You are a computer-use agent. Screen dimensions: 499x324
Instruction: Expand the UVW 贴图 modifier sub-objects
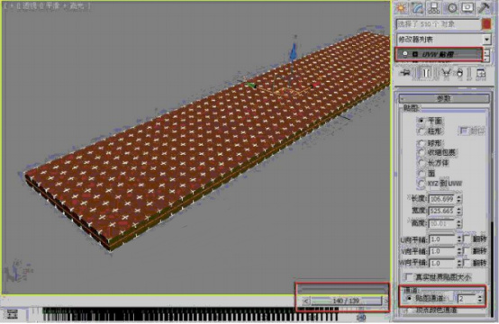(415, 54)
